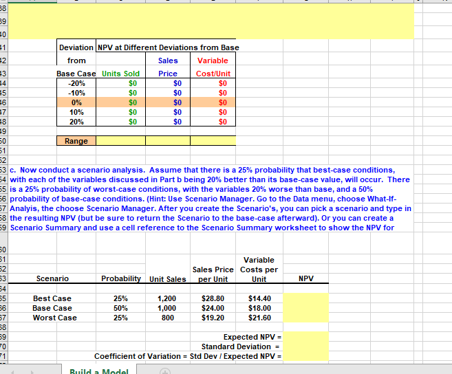Select the Sales Price $0 cell at 0%
Image resolution: width=452 pixels, height=374 pixels.
point(168,102)
